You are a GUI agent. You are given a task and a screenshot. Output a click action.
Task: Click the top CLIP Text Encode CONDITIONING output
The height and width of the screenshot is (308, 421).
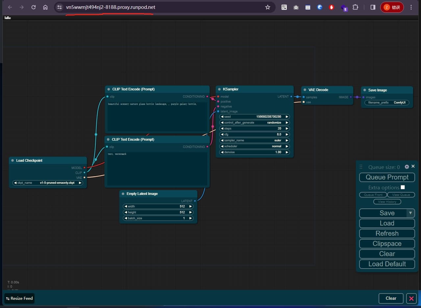207,97
